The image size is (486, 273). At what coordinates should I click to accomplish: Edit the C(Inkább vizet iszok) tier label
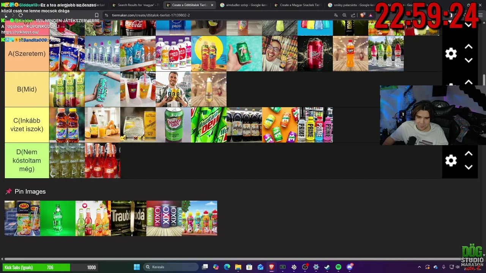[x=27, y=125]
